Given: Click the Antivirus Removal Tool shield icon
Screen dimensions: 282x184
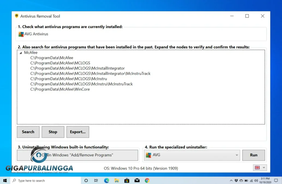Looking at the screenshot, I should pyautogui.click(x=17, y=16).
